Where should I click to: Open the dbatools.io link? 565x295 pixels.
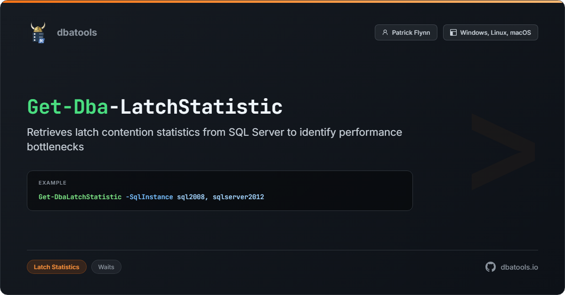[x=519, y=267]
